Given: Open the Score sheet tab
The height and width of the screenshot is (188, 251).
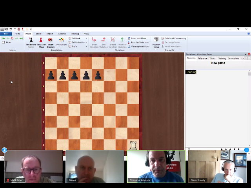Looking at the screenshot, I should (x=234, y=58).
